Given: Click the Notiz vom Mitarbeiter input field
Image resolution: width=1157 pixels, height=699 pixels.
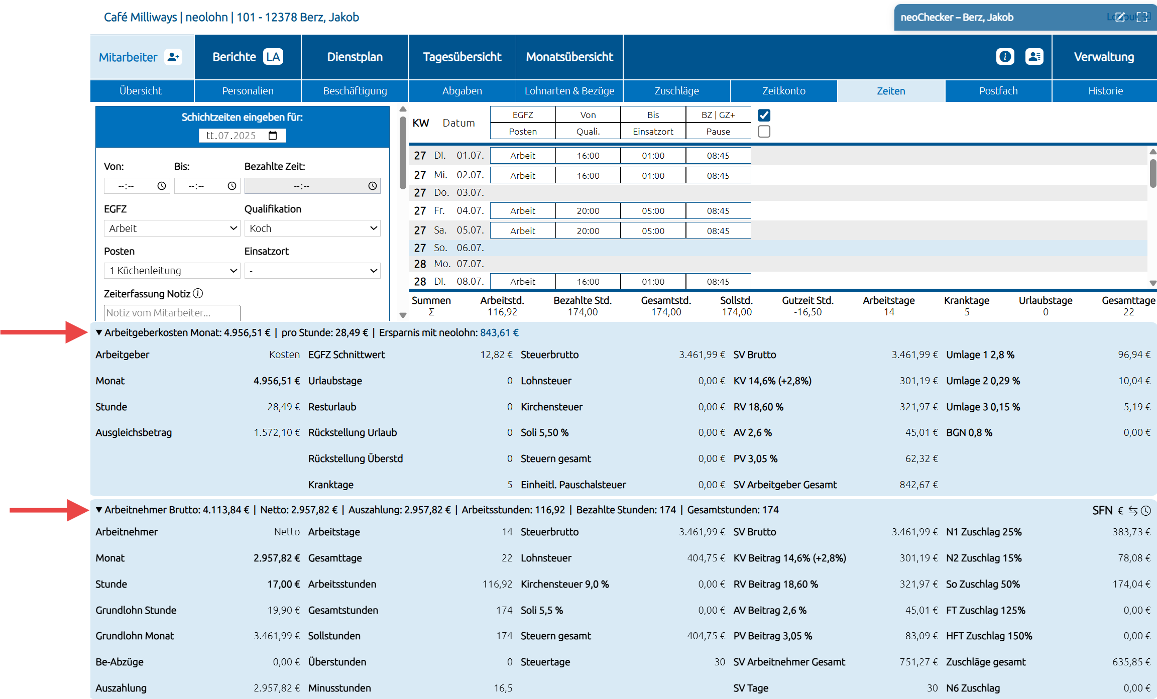Looking at the screenshot, I should [x=172, y=313].
